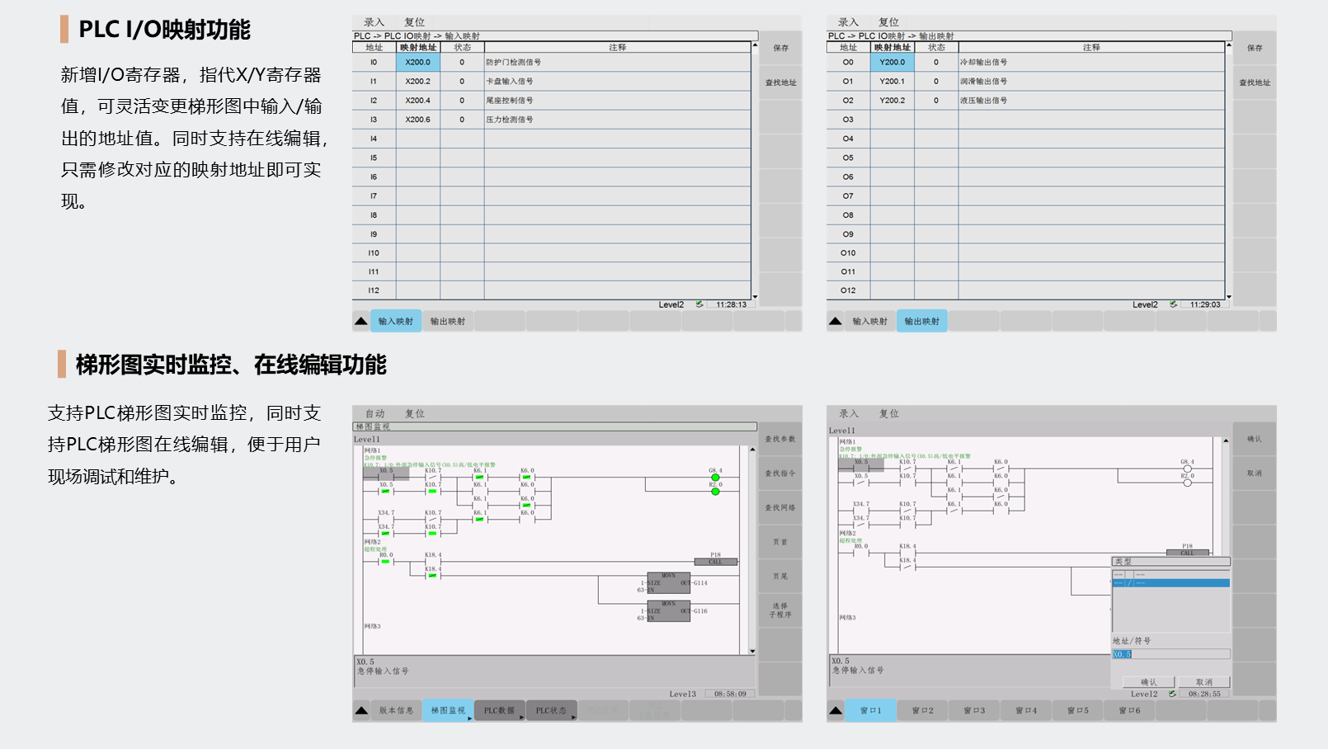
Task: Click scroll-down arrow of input mapping table
Action: 755,297
